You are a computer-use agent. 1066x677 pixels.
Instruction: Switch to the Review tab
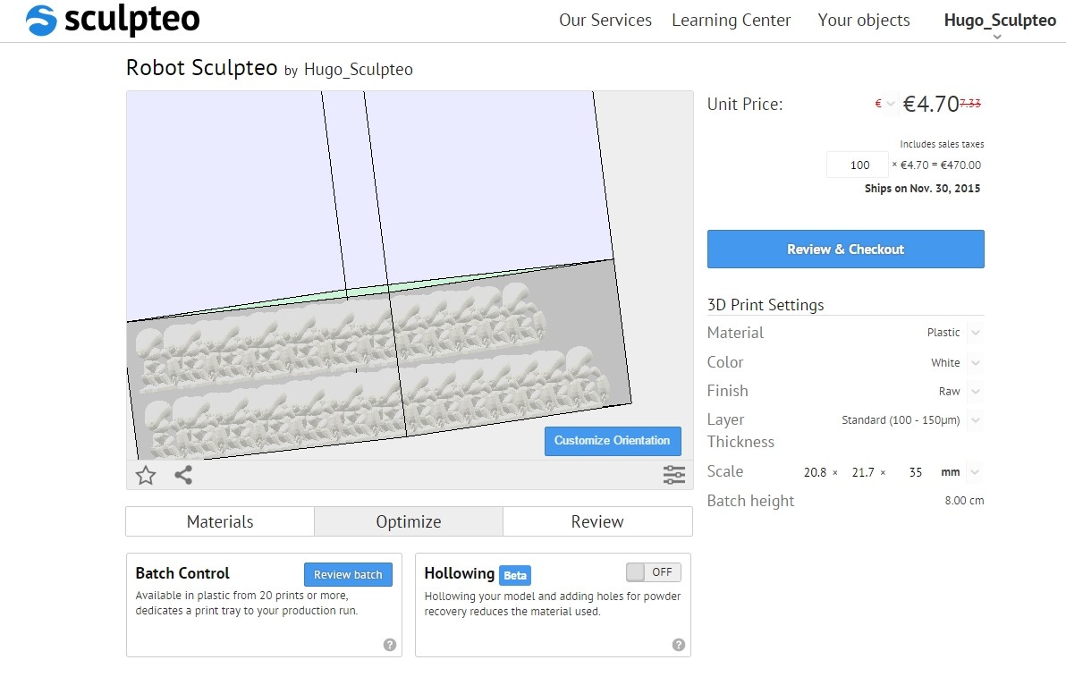597,521
